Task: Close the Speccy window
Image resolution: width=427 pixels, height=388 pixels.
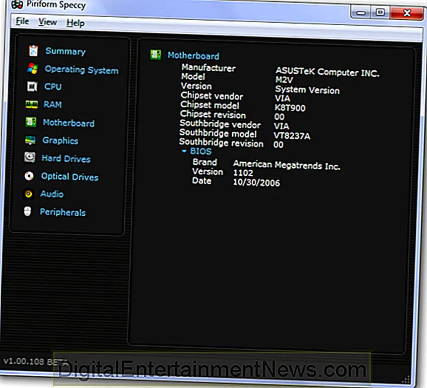Action: coord(407,13)
